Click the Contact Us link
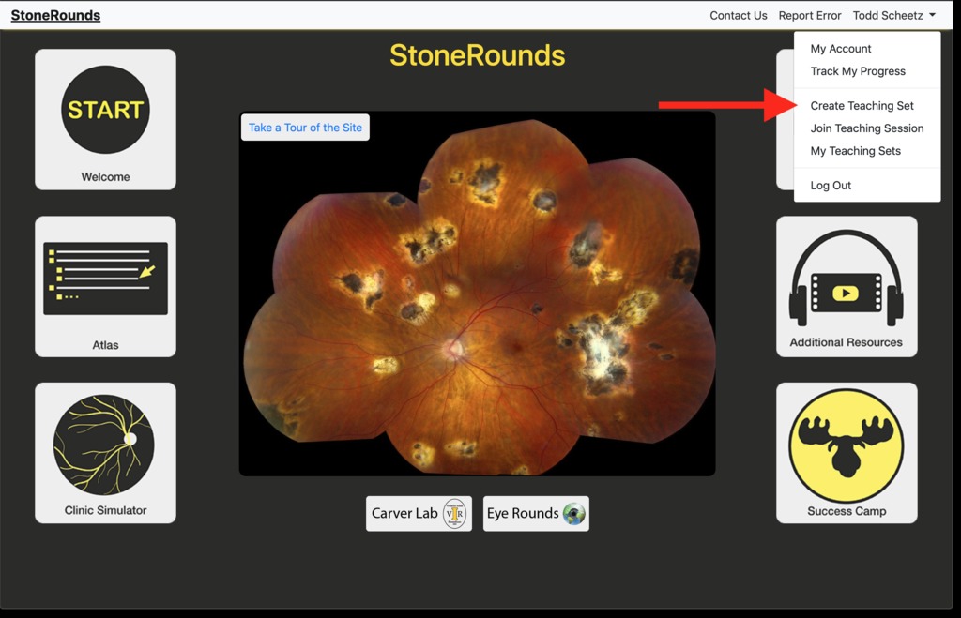The height and width of the screenshot is (618, 961). (x=738, y=16)
